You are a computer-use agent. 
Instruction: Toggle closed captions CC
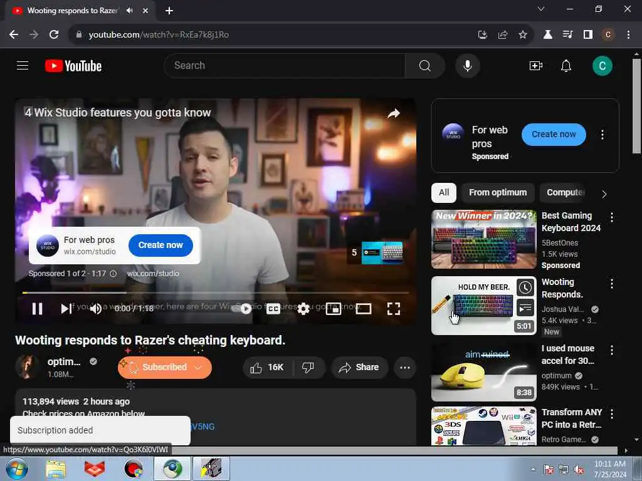273,309
